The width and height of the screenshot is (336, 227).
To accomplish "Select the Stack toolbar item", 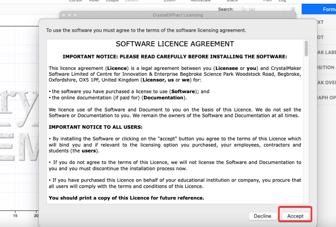I will click(x=232, y=1).
